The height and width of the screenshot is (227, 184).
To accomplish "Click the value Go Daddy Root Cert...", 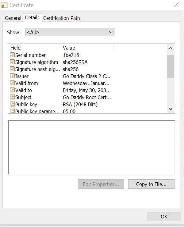I will pos(87,97).
